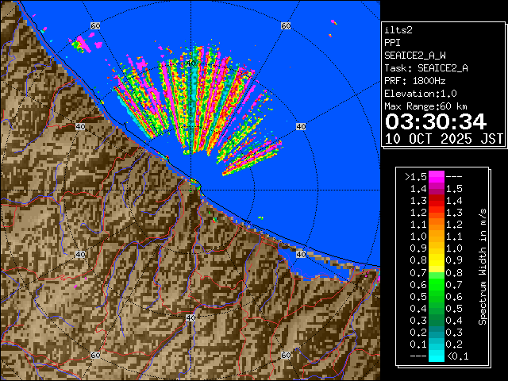
Task: Click the 40 range label directly north of radar
Action: 190,63
